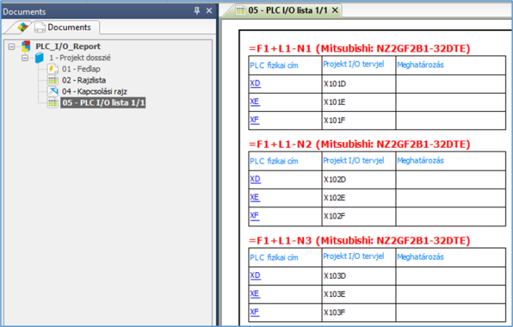Select 1 - Projekt dosszié tree item
This screenshot has height=327, width=513.
[x=80, y=58]
